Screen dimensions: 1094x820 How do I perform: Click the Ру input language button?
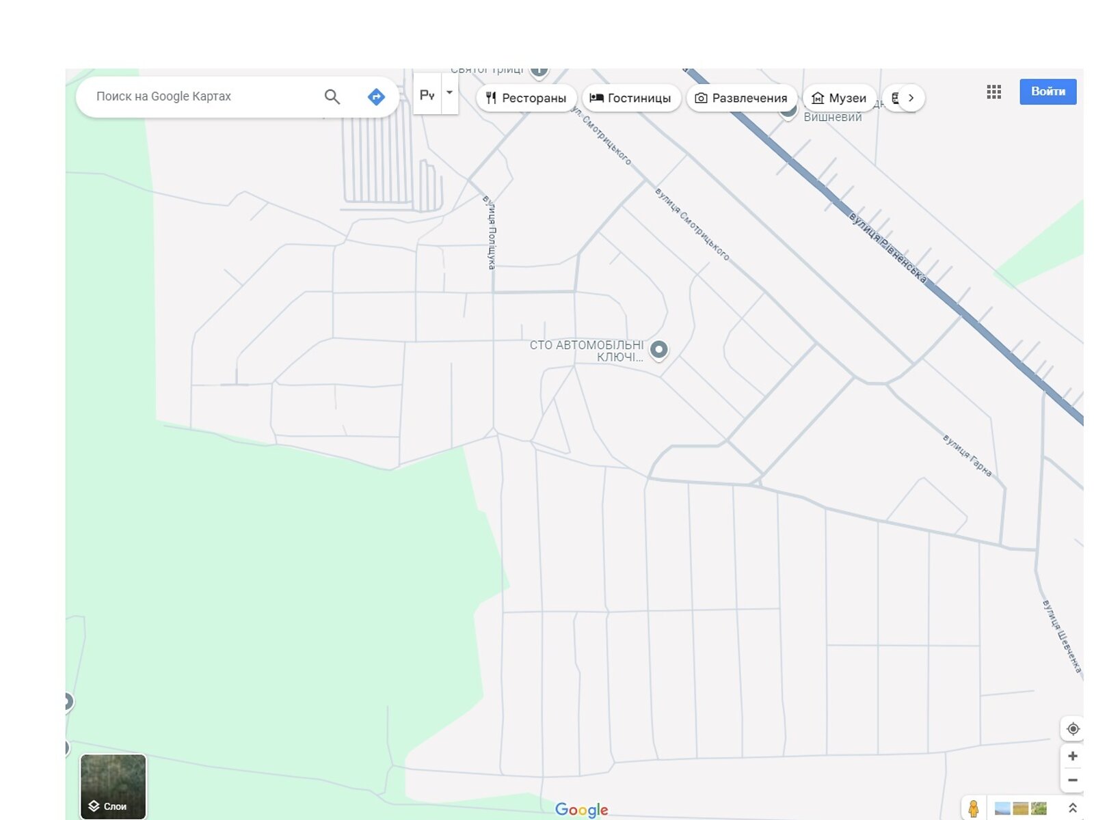(x=427, y=95)
